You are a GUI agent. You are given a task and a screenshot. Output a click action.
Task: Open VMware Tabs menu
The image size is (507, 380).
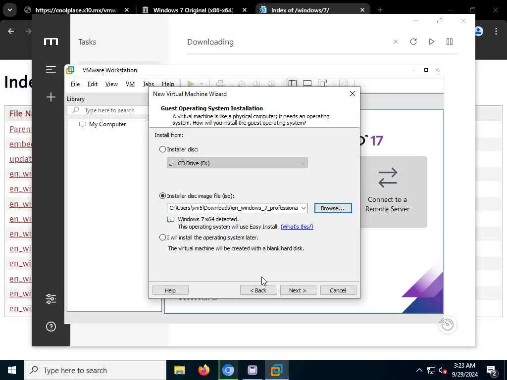point(148,84)
